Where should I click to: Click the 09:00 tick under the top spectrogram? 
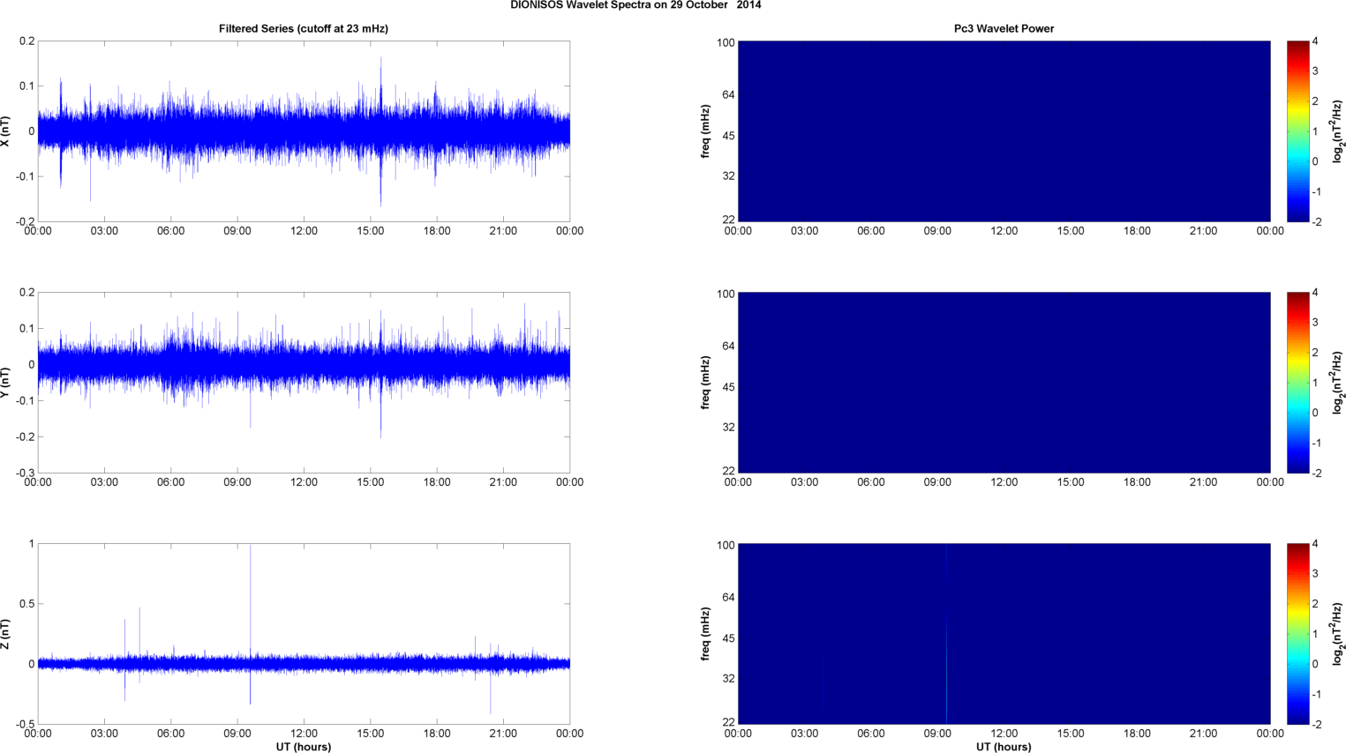[937, 231]
